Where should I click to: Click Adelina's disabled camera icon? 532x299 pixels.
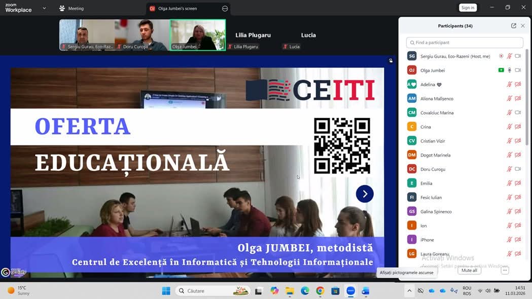[518, 85]
